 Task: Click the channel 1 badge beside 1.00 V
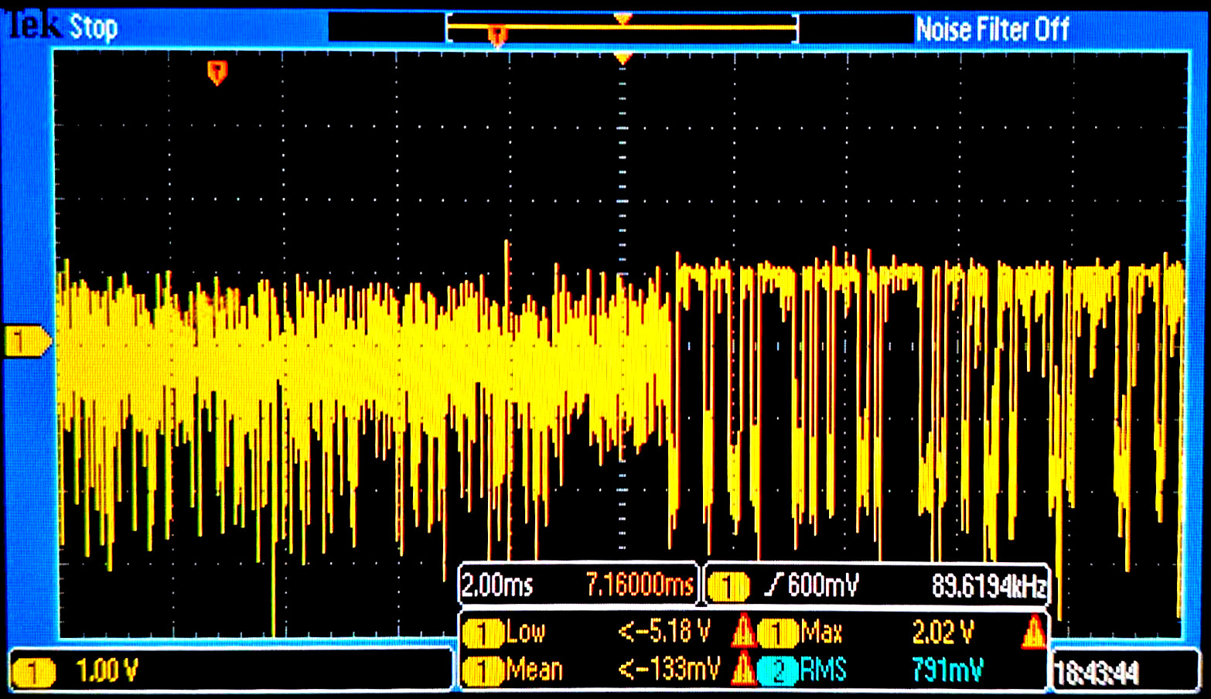point(32,670)
